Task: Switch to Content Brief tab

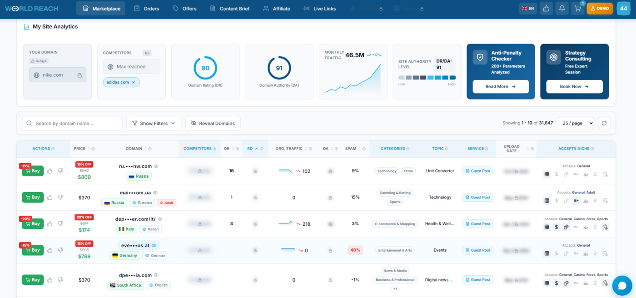Action: coord(230,9)
